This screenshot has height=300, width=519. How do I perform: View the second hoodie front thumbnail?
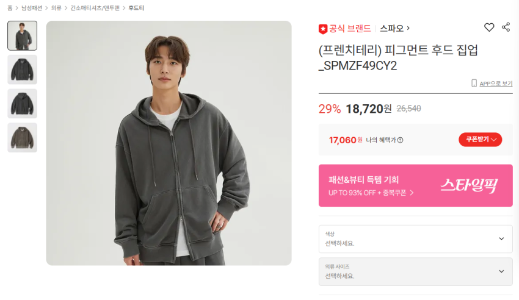[23, 70]
